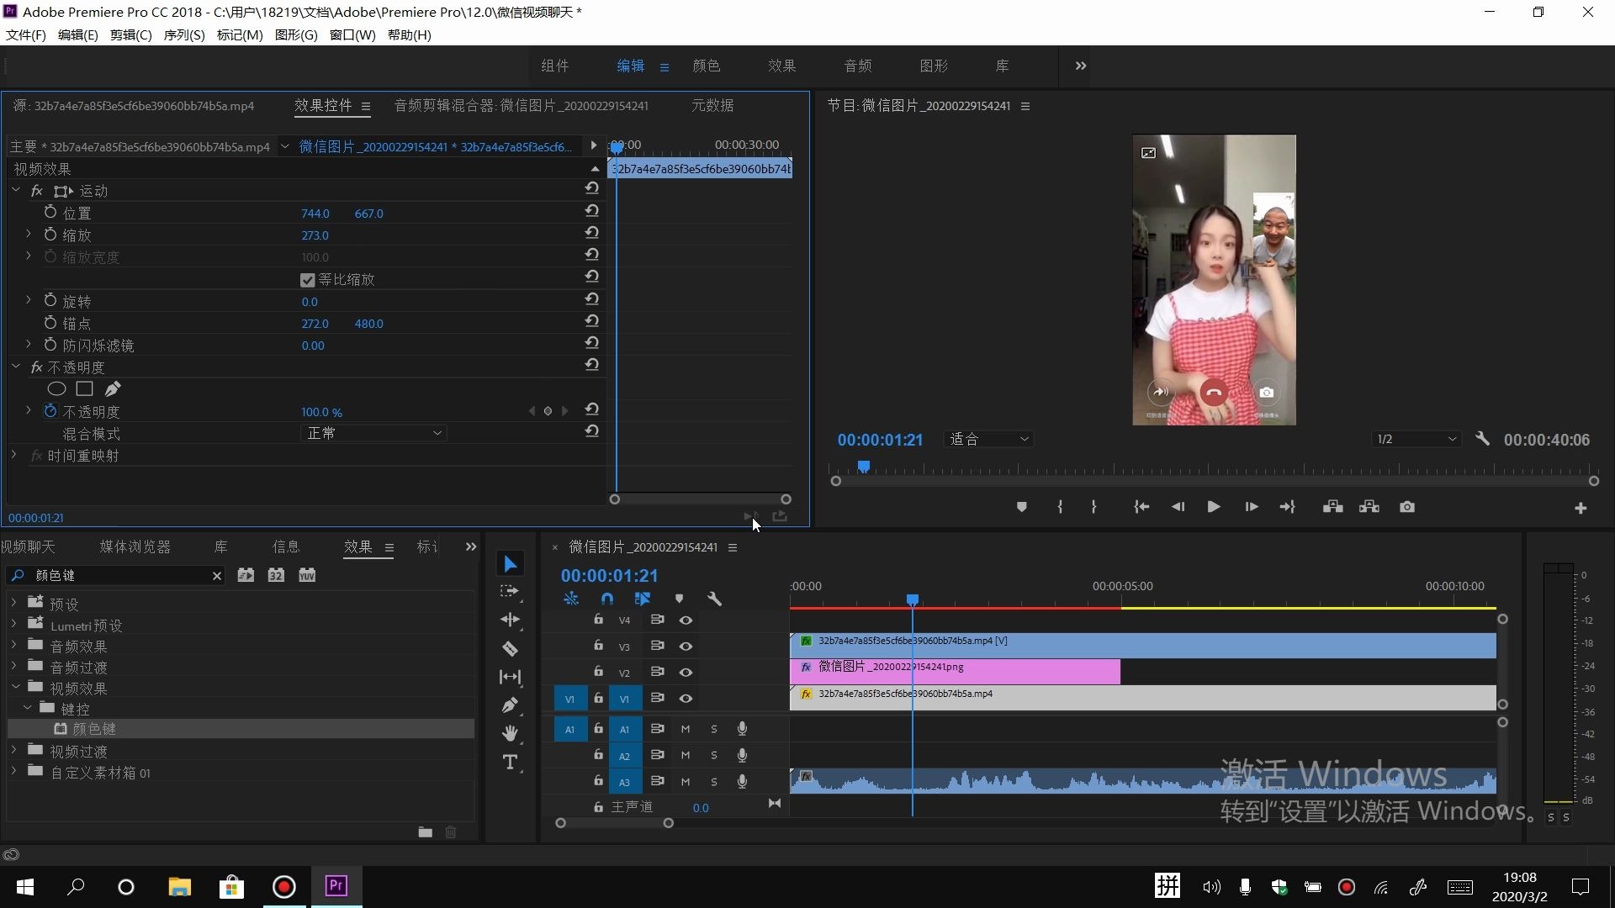The image size is (1615, 908).
Task: Open timeline display settings wrench
Action: (x=714, y=599)
